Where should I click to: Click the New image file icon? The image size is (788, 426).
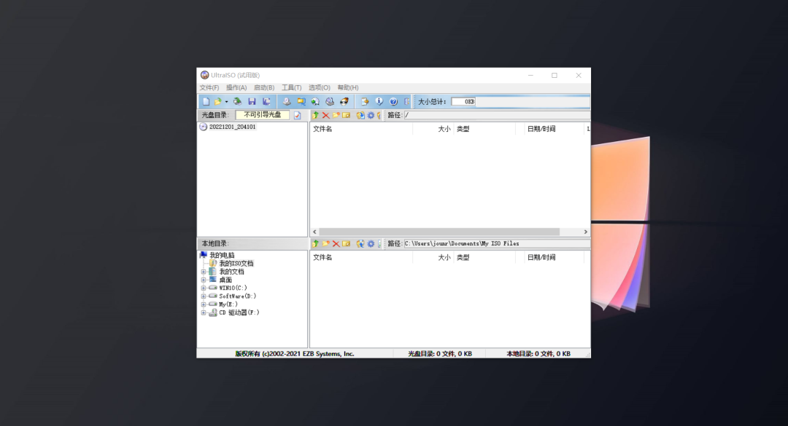(x=206, y=101)
